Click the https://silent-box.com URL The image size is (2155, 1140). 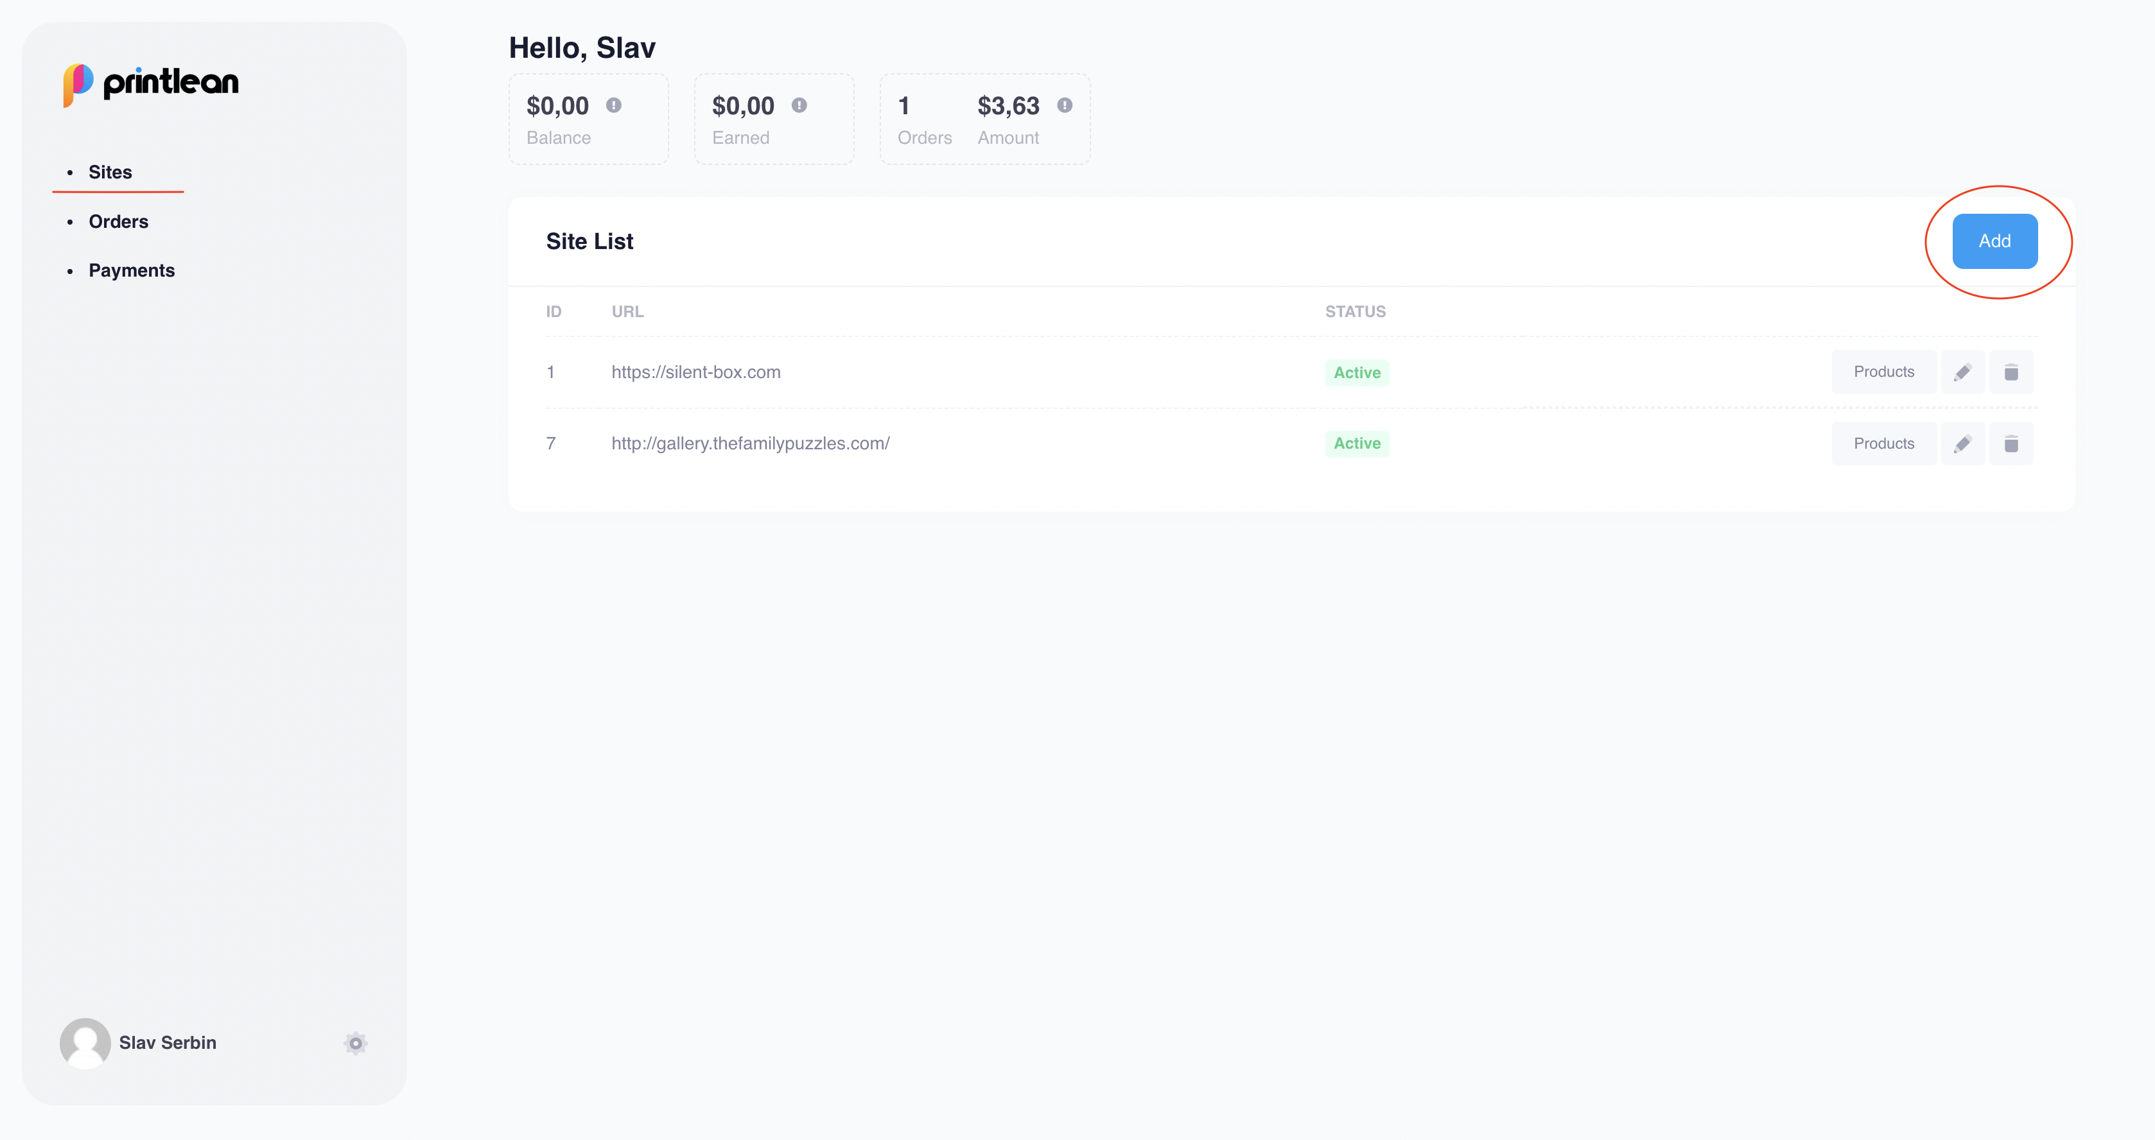coord(695,372)
